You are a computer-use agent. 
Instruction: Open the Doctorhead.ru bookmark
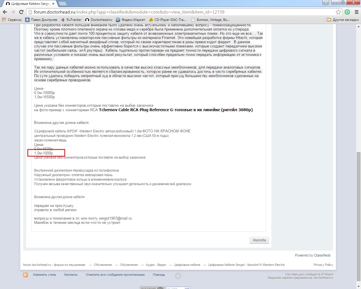pos(99,20)
